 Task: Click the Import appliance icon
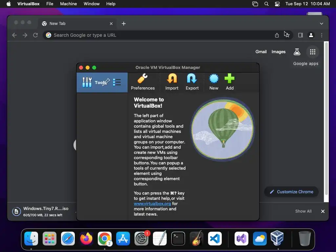pos(172,79)
